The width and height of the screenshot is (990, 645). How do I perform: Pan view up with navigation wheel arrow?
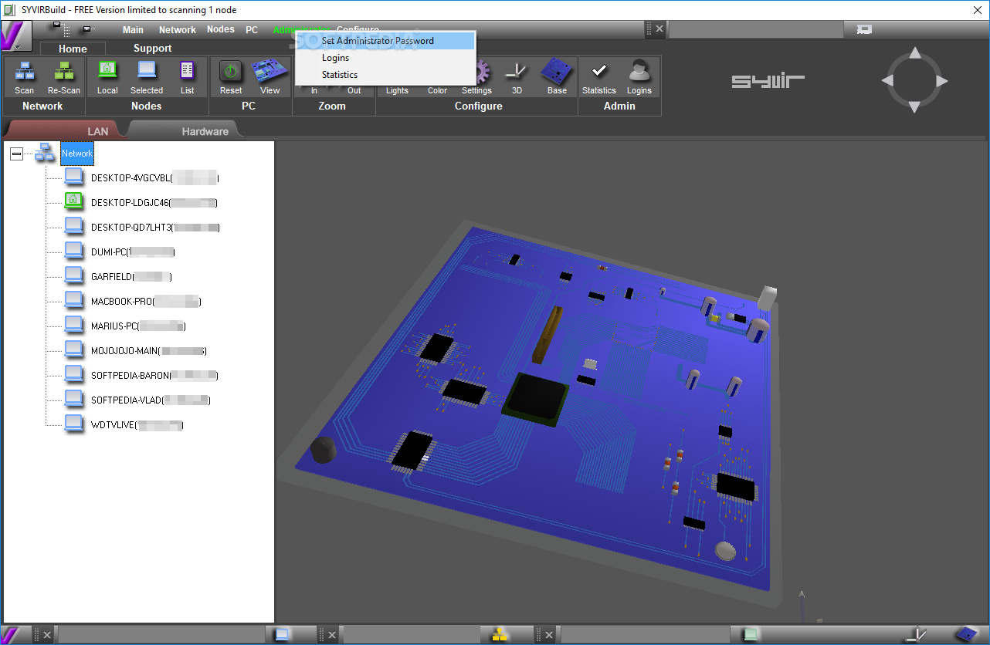click(x=915, y=54)
